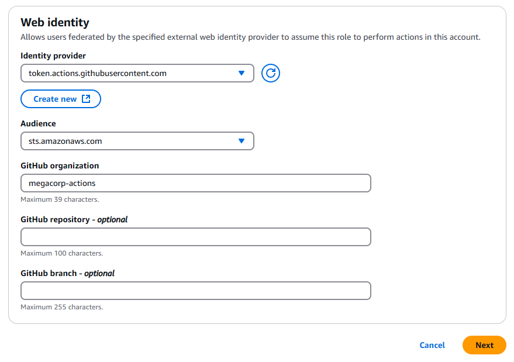Screen dimensions: 514x362
Task: Refresh the identity provider list
Action: tap(270, 73)
